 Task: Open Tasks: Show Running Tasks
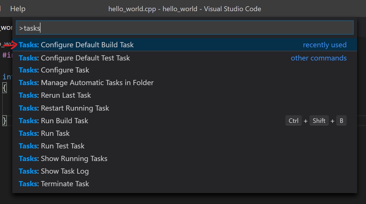click(x=63, y=159)
